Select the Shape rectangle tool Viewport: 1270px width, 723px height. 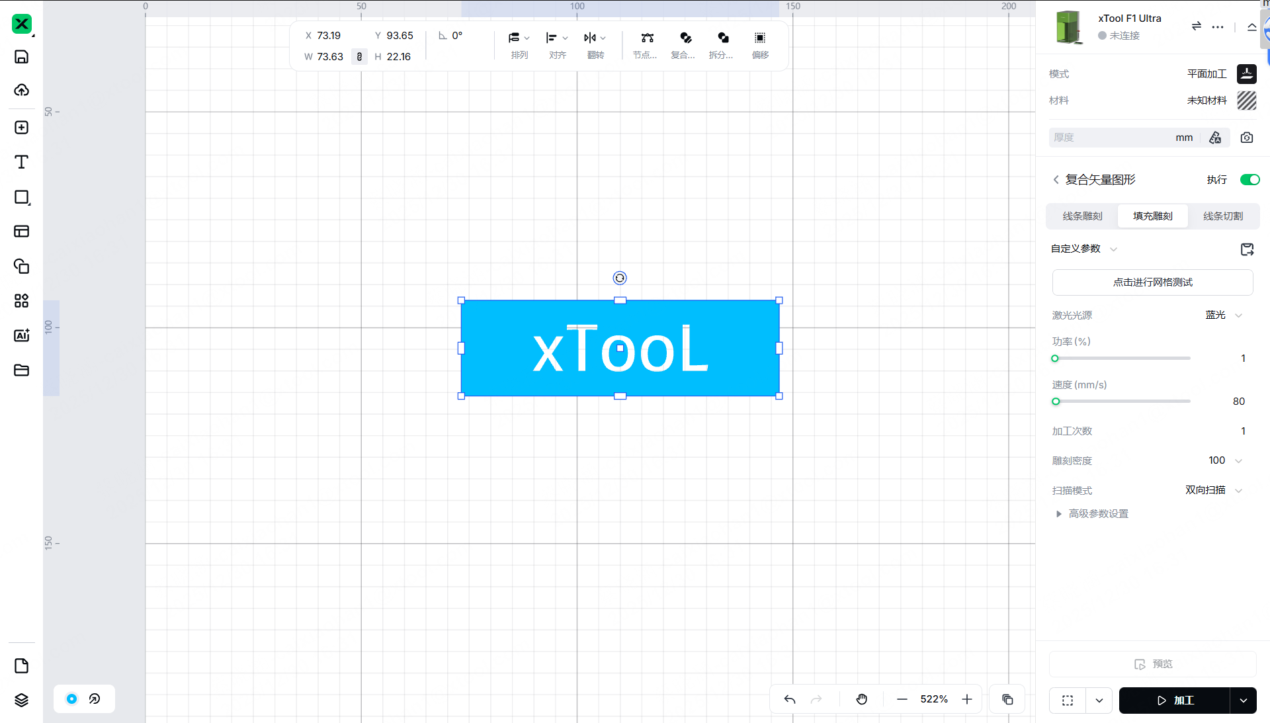pos(21,197)
